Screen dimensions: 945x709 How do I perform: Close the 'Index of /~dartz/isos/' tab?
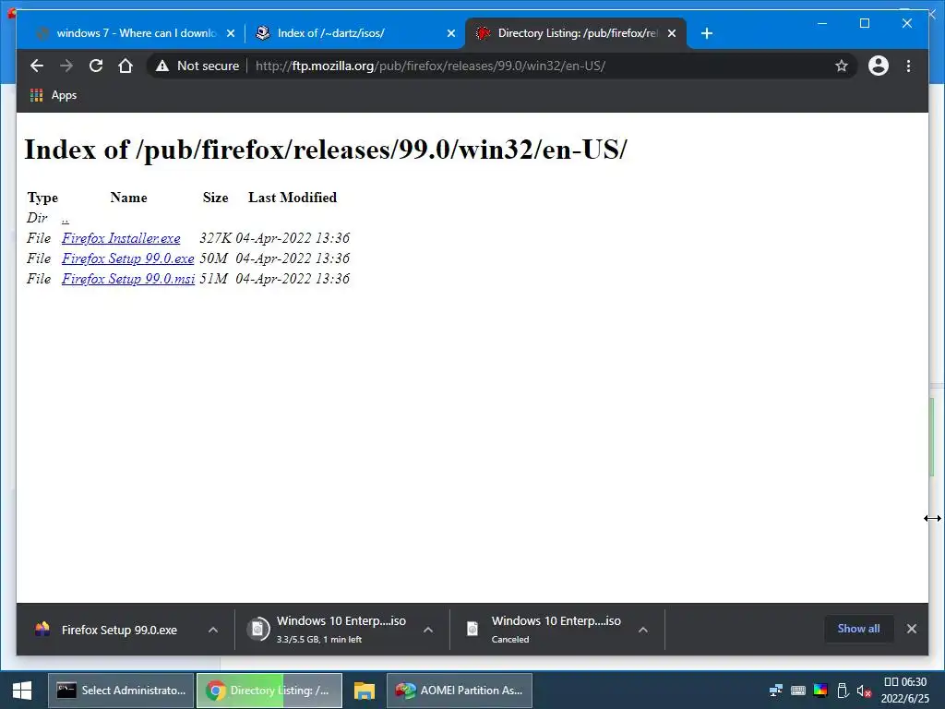click(450, 33)
